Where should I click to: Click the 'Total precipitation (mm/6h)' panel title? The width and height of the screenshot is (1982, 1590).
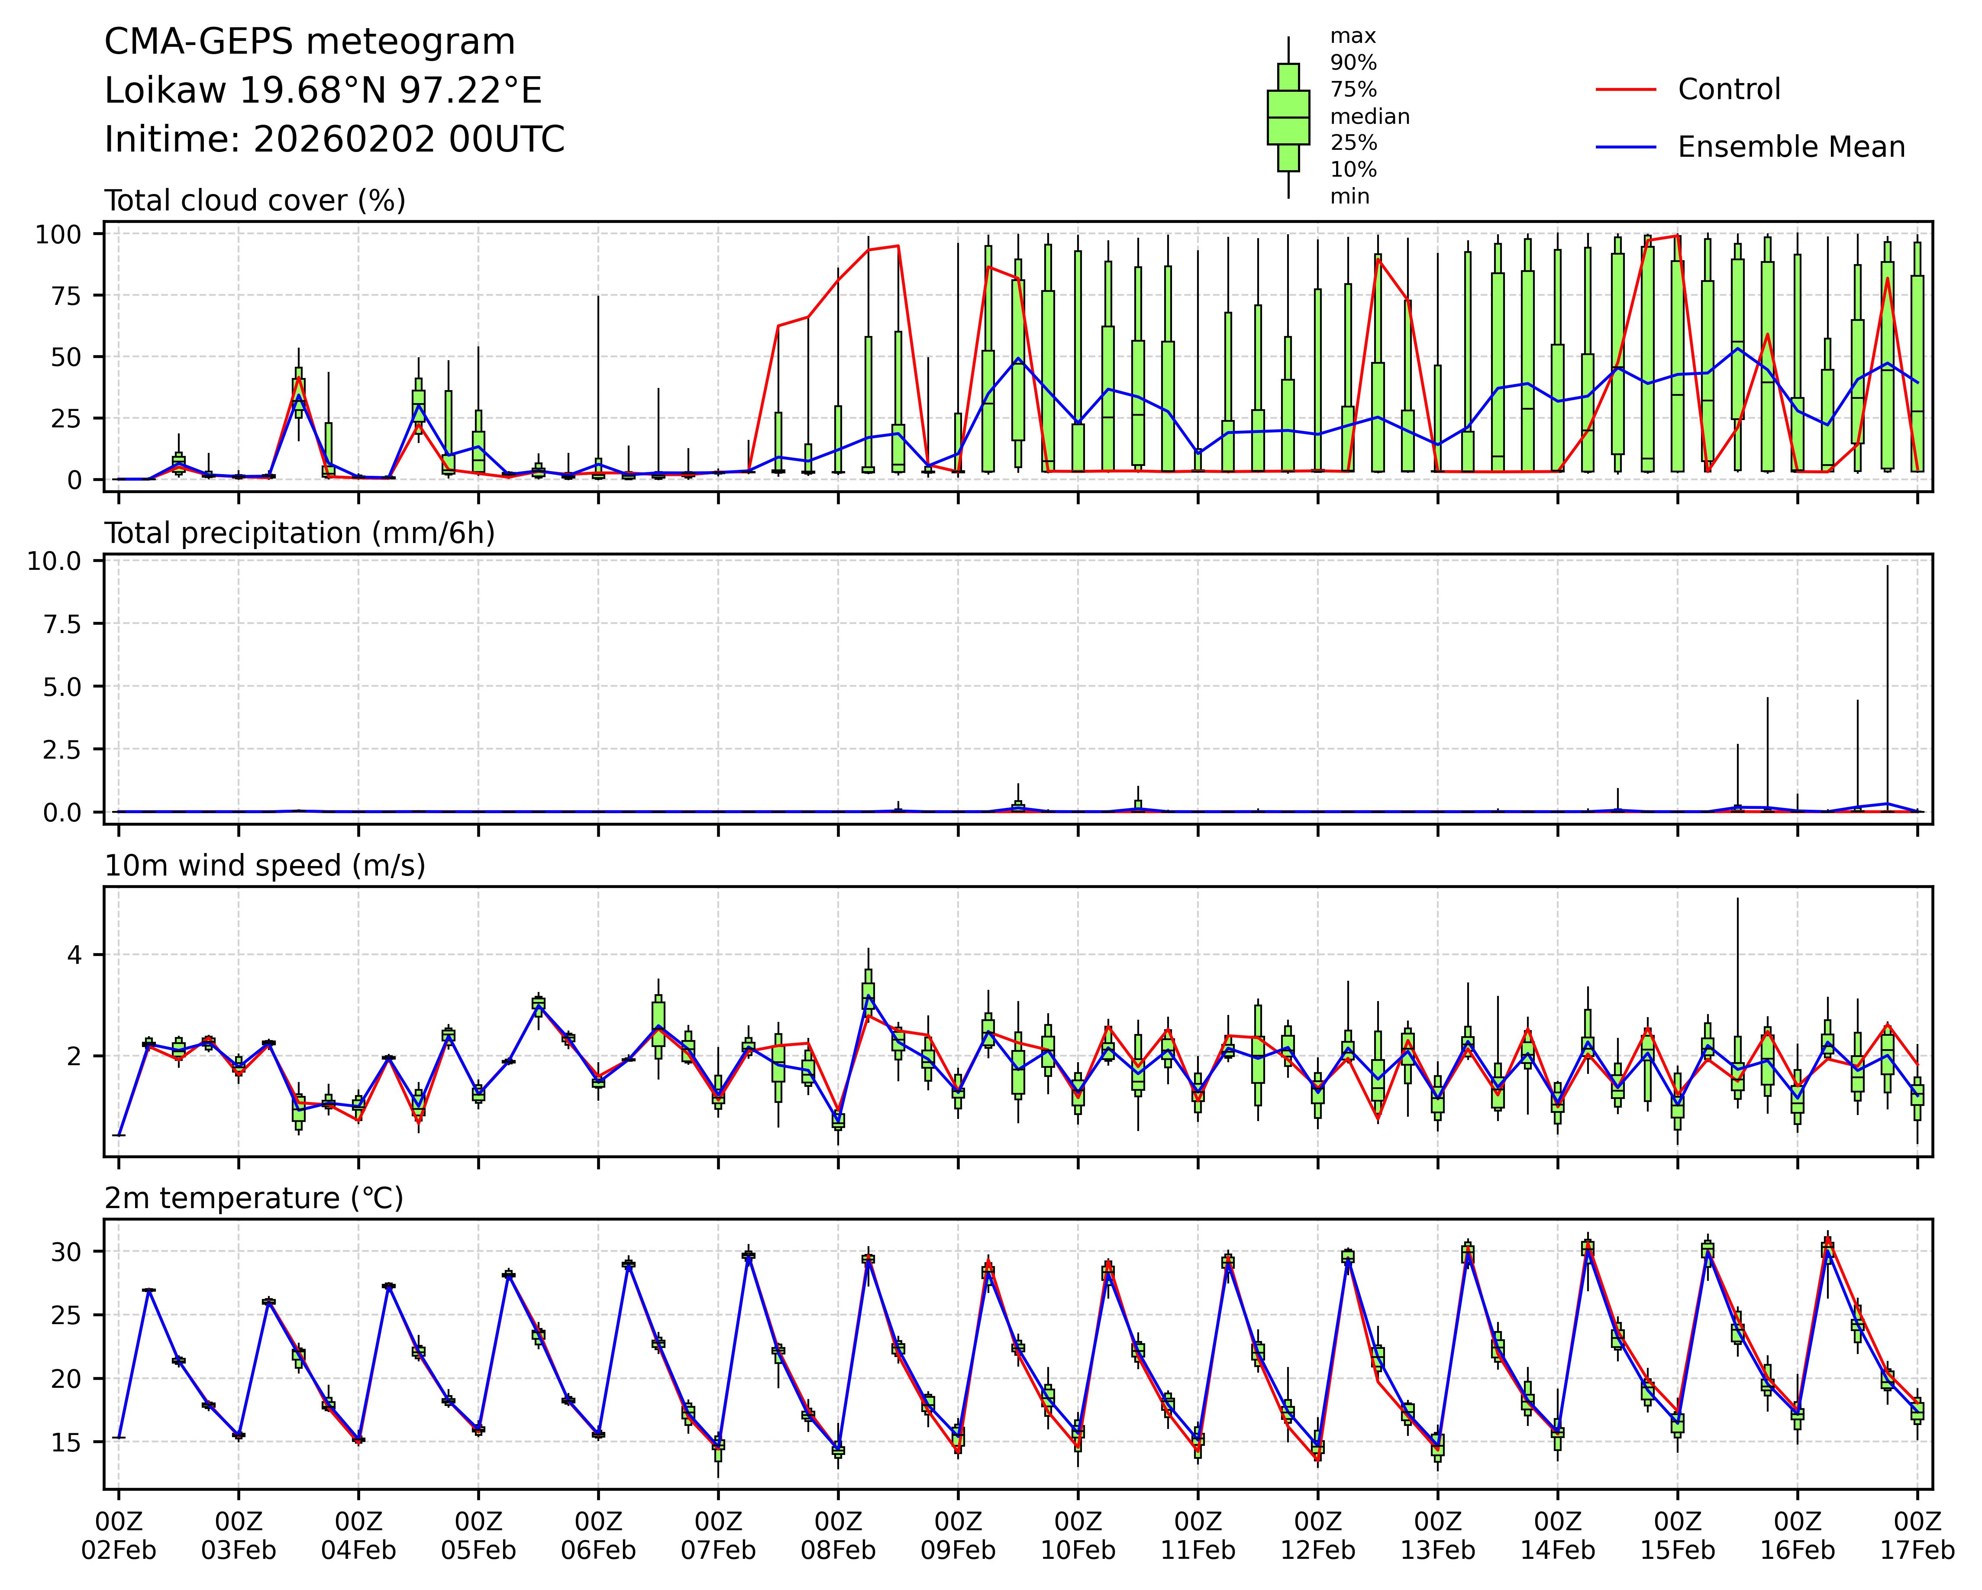click(300, 533)
